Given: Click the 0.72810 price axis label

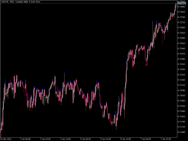Looking at the screenshot, I should 182,12.
